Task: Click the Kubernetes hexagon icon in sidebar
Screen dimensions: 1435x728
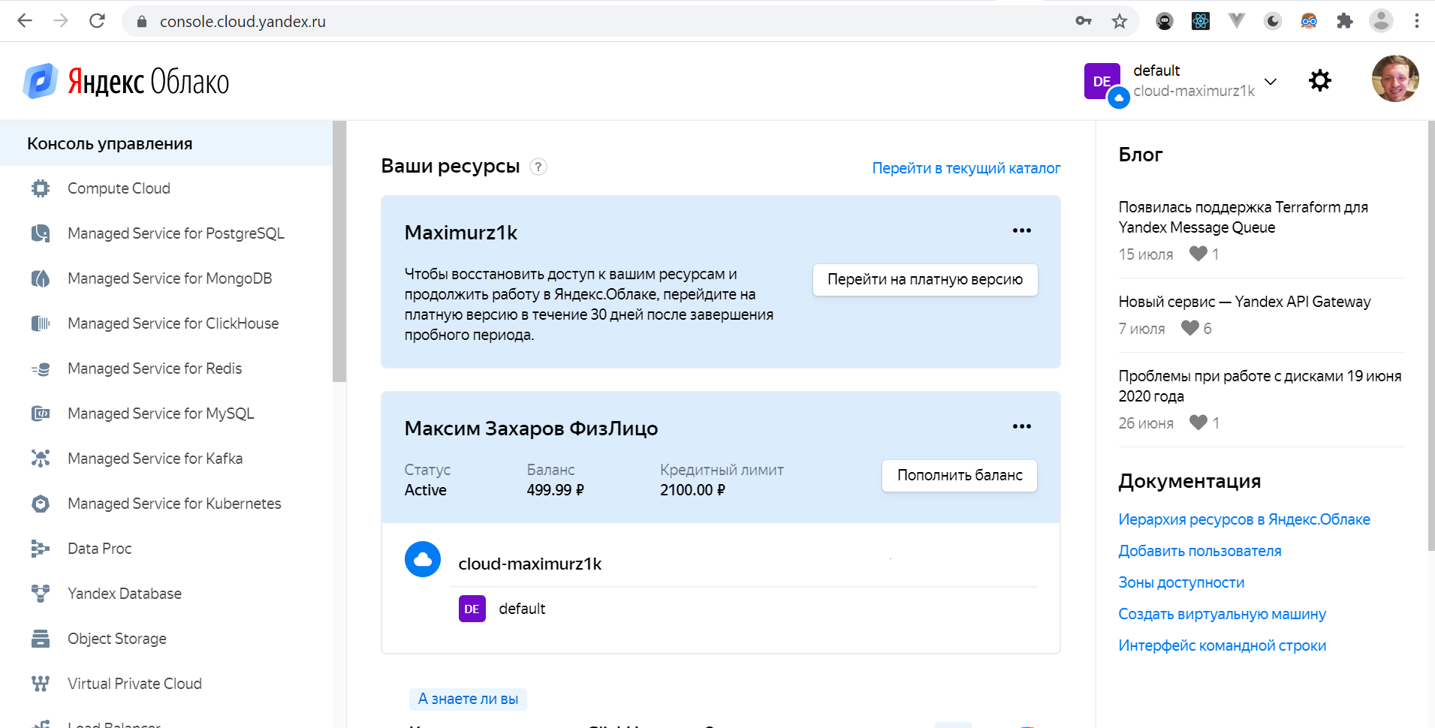Action: click(x=41, y=504)
